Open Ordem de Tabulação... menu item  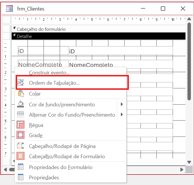(54, 83)
